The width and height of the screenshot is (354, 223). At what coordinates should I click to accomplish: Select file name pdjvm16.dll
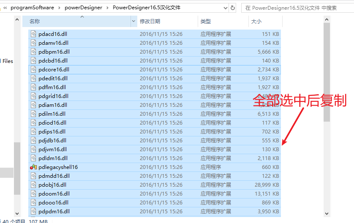coord(53,150)
